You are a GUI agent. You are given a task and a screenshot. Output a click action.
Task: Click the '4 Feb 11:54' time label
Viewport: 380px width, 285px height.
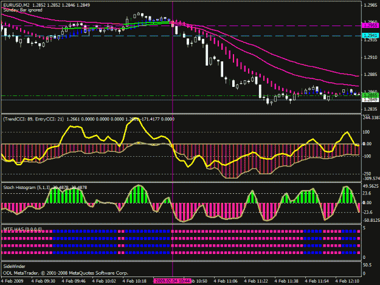coord(317,281)
